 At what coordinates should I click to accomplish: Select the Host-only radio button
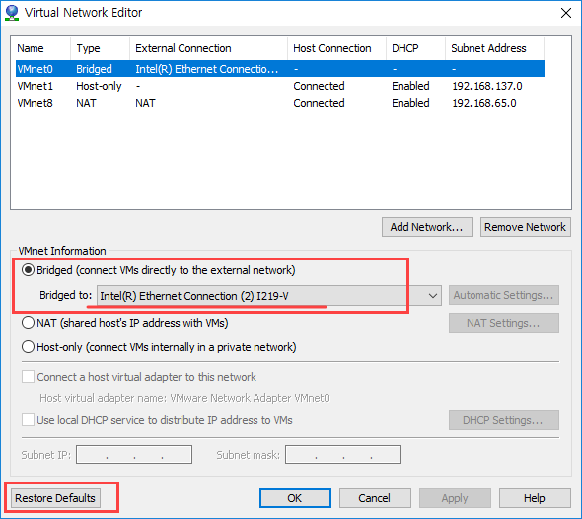[x=28, y=347]
